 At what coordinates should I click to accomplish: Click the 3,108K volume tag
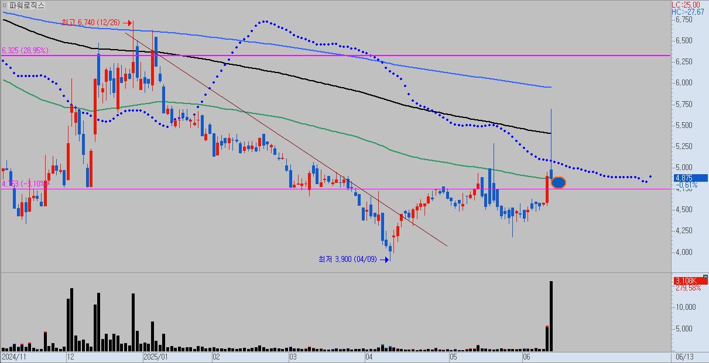tap(690, 281)
